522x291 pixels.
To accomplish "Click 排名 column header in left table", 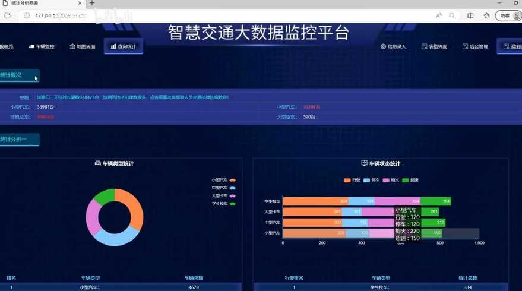I will (x=11, y=278).
